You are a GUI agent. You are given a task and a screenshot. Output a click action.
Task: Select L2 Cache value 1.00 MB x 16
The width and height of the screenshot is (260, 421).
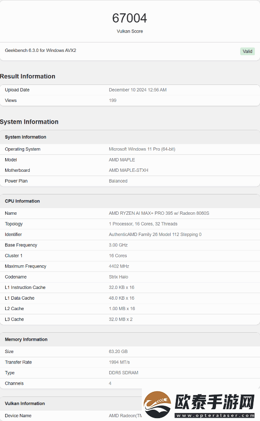point(122,309)
